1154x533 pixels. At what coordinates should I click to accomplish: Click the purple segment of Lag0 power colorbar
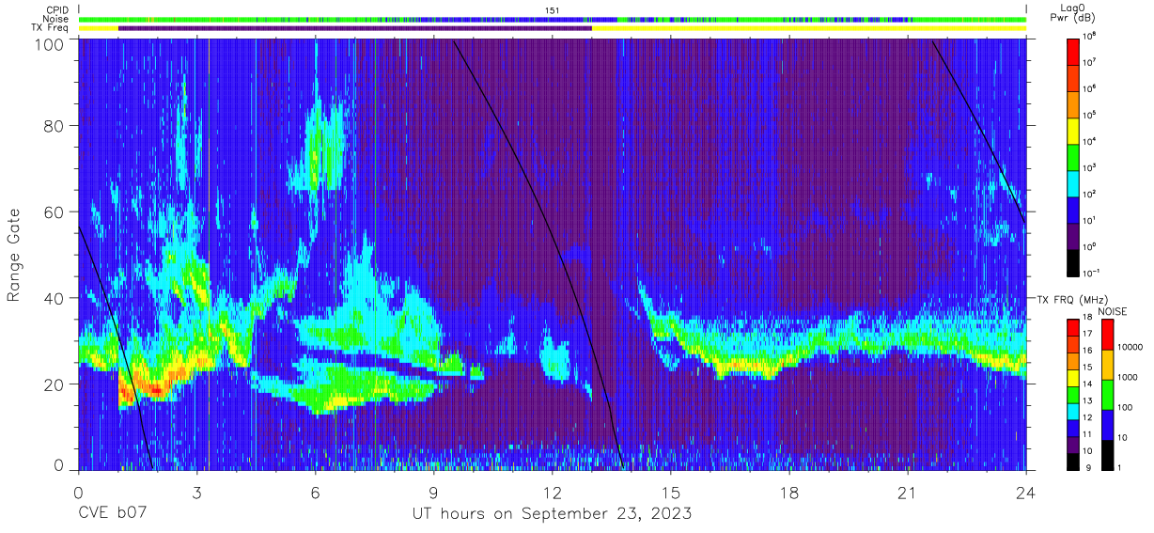pyautogui.click(x=1073, y=235)
